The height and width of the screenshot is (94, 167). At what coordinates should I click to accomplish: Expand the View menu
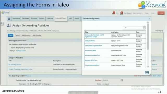pyautogui.click(x=153, y=13)
